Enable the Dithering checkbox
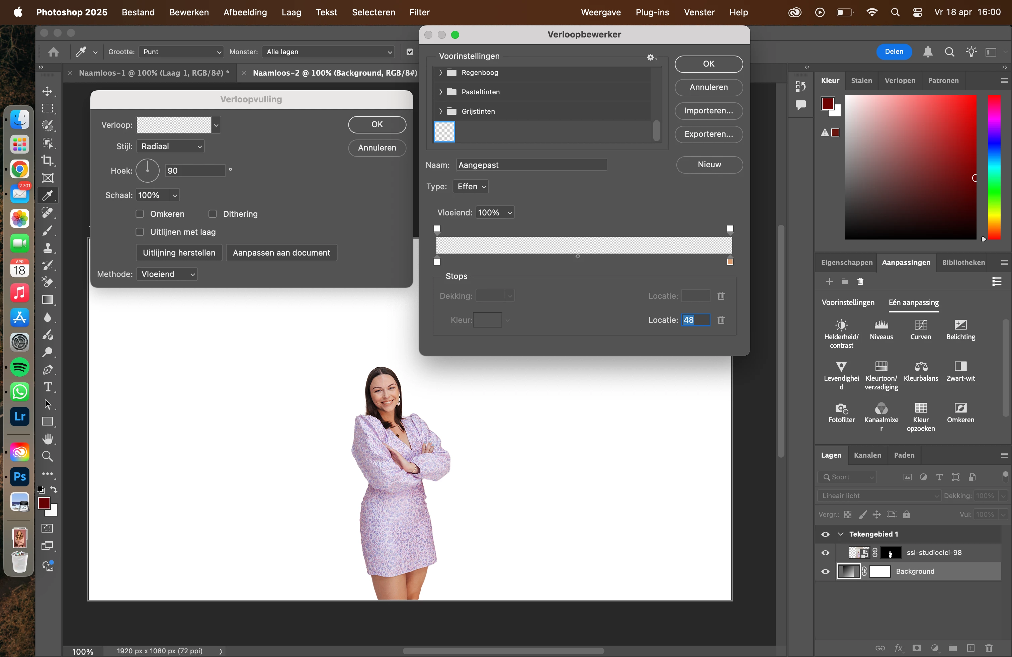Viewport: 1012px width, 657px height. point(213,214)
